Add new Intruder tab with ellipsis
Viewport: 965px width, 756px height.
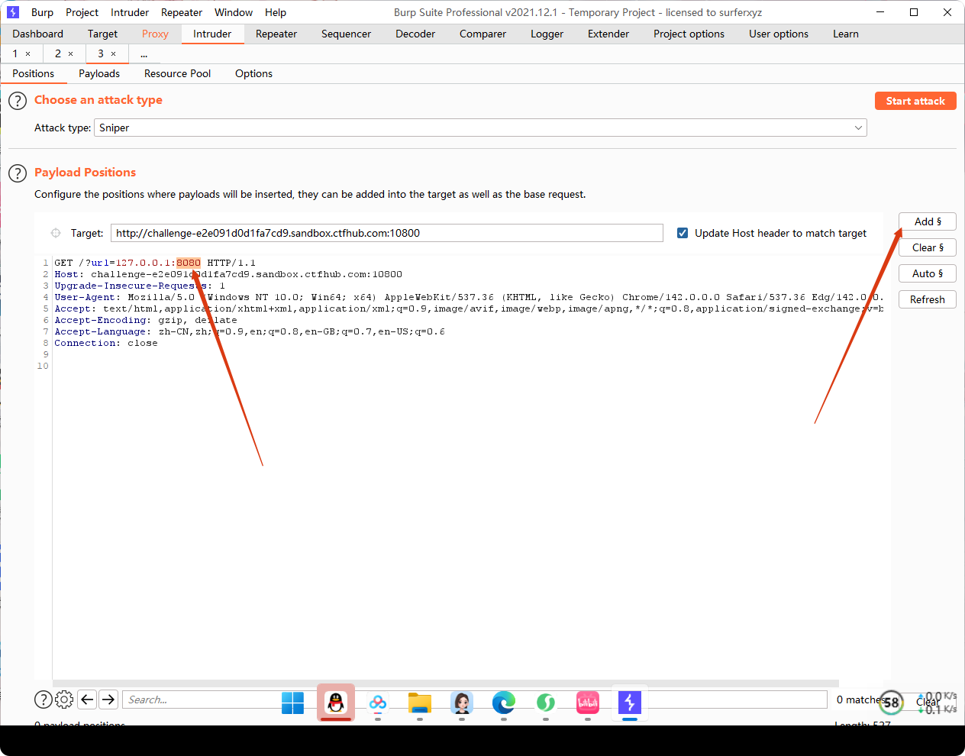pos(144,53)
